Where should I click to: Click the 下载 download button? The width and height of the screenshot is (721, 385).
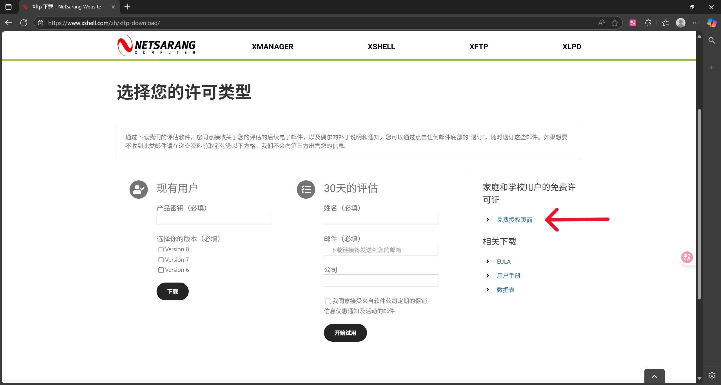[x=172, y=291]
